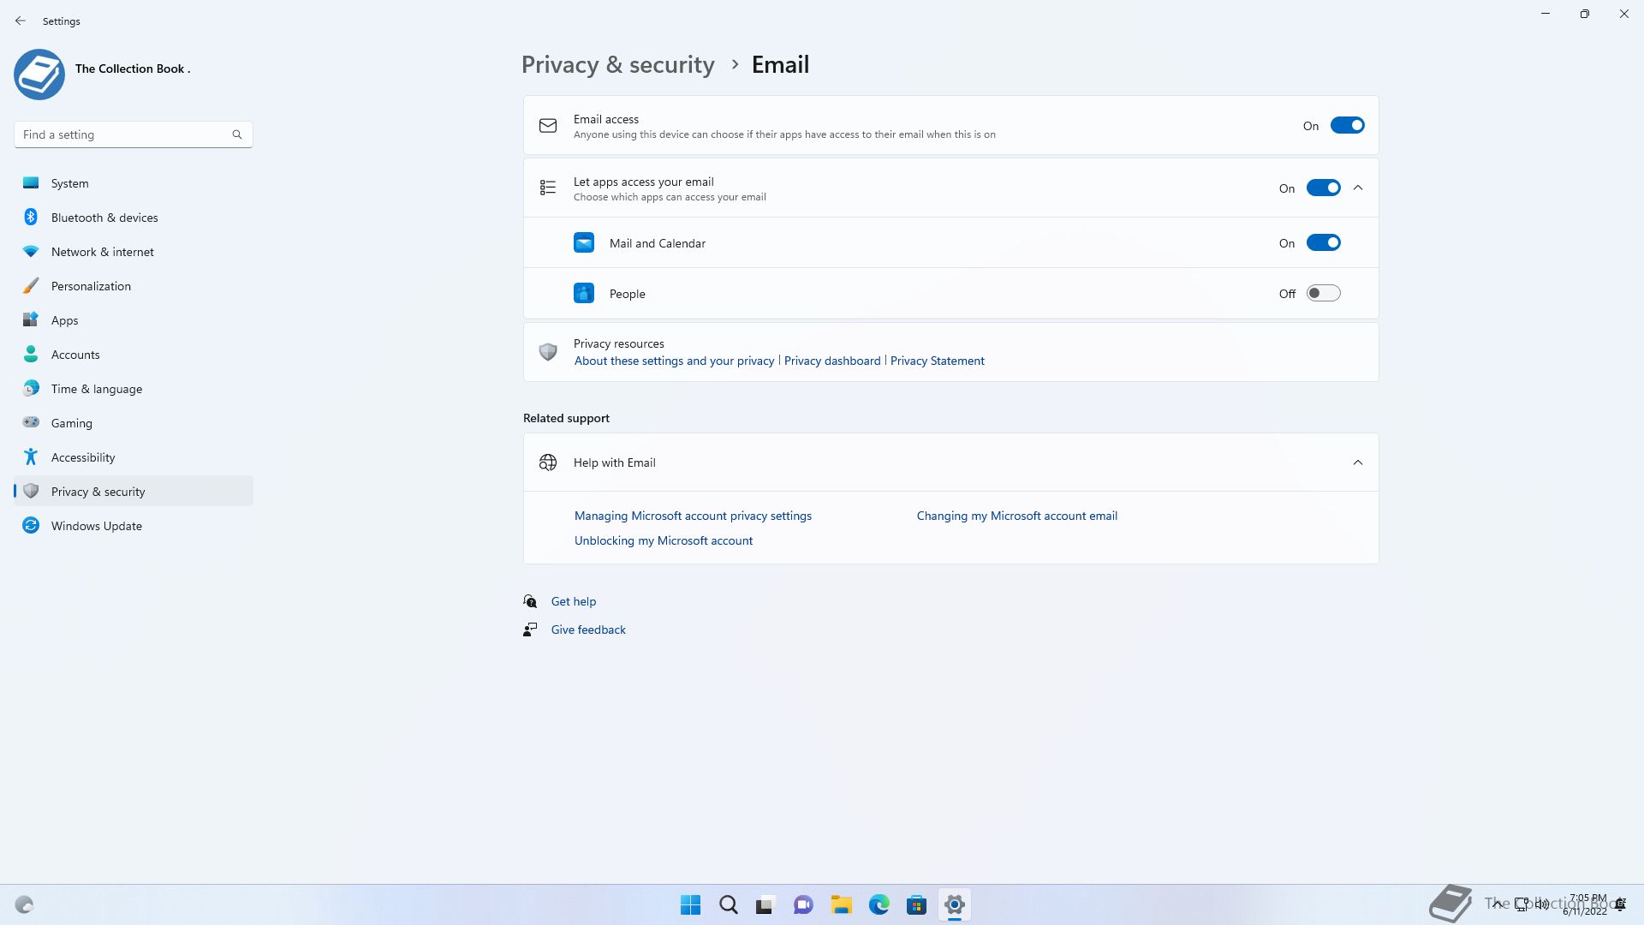
Task: Click the Mail and Calendar app icon
Action: [x=584, y=243]
